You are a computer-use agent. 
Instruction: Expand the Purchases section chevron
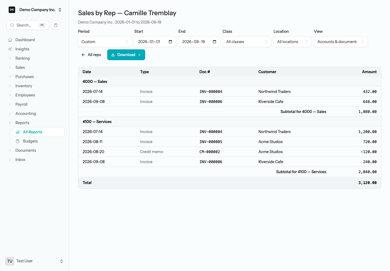point(10,77)
